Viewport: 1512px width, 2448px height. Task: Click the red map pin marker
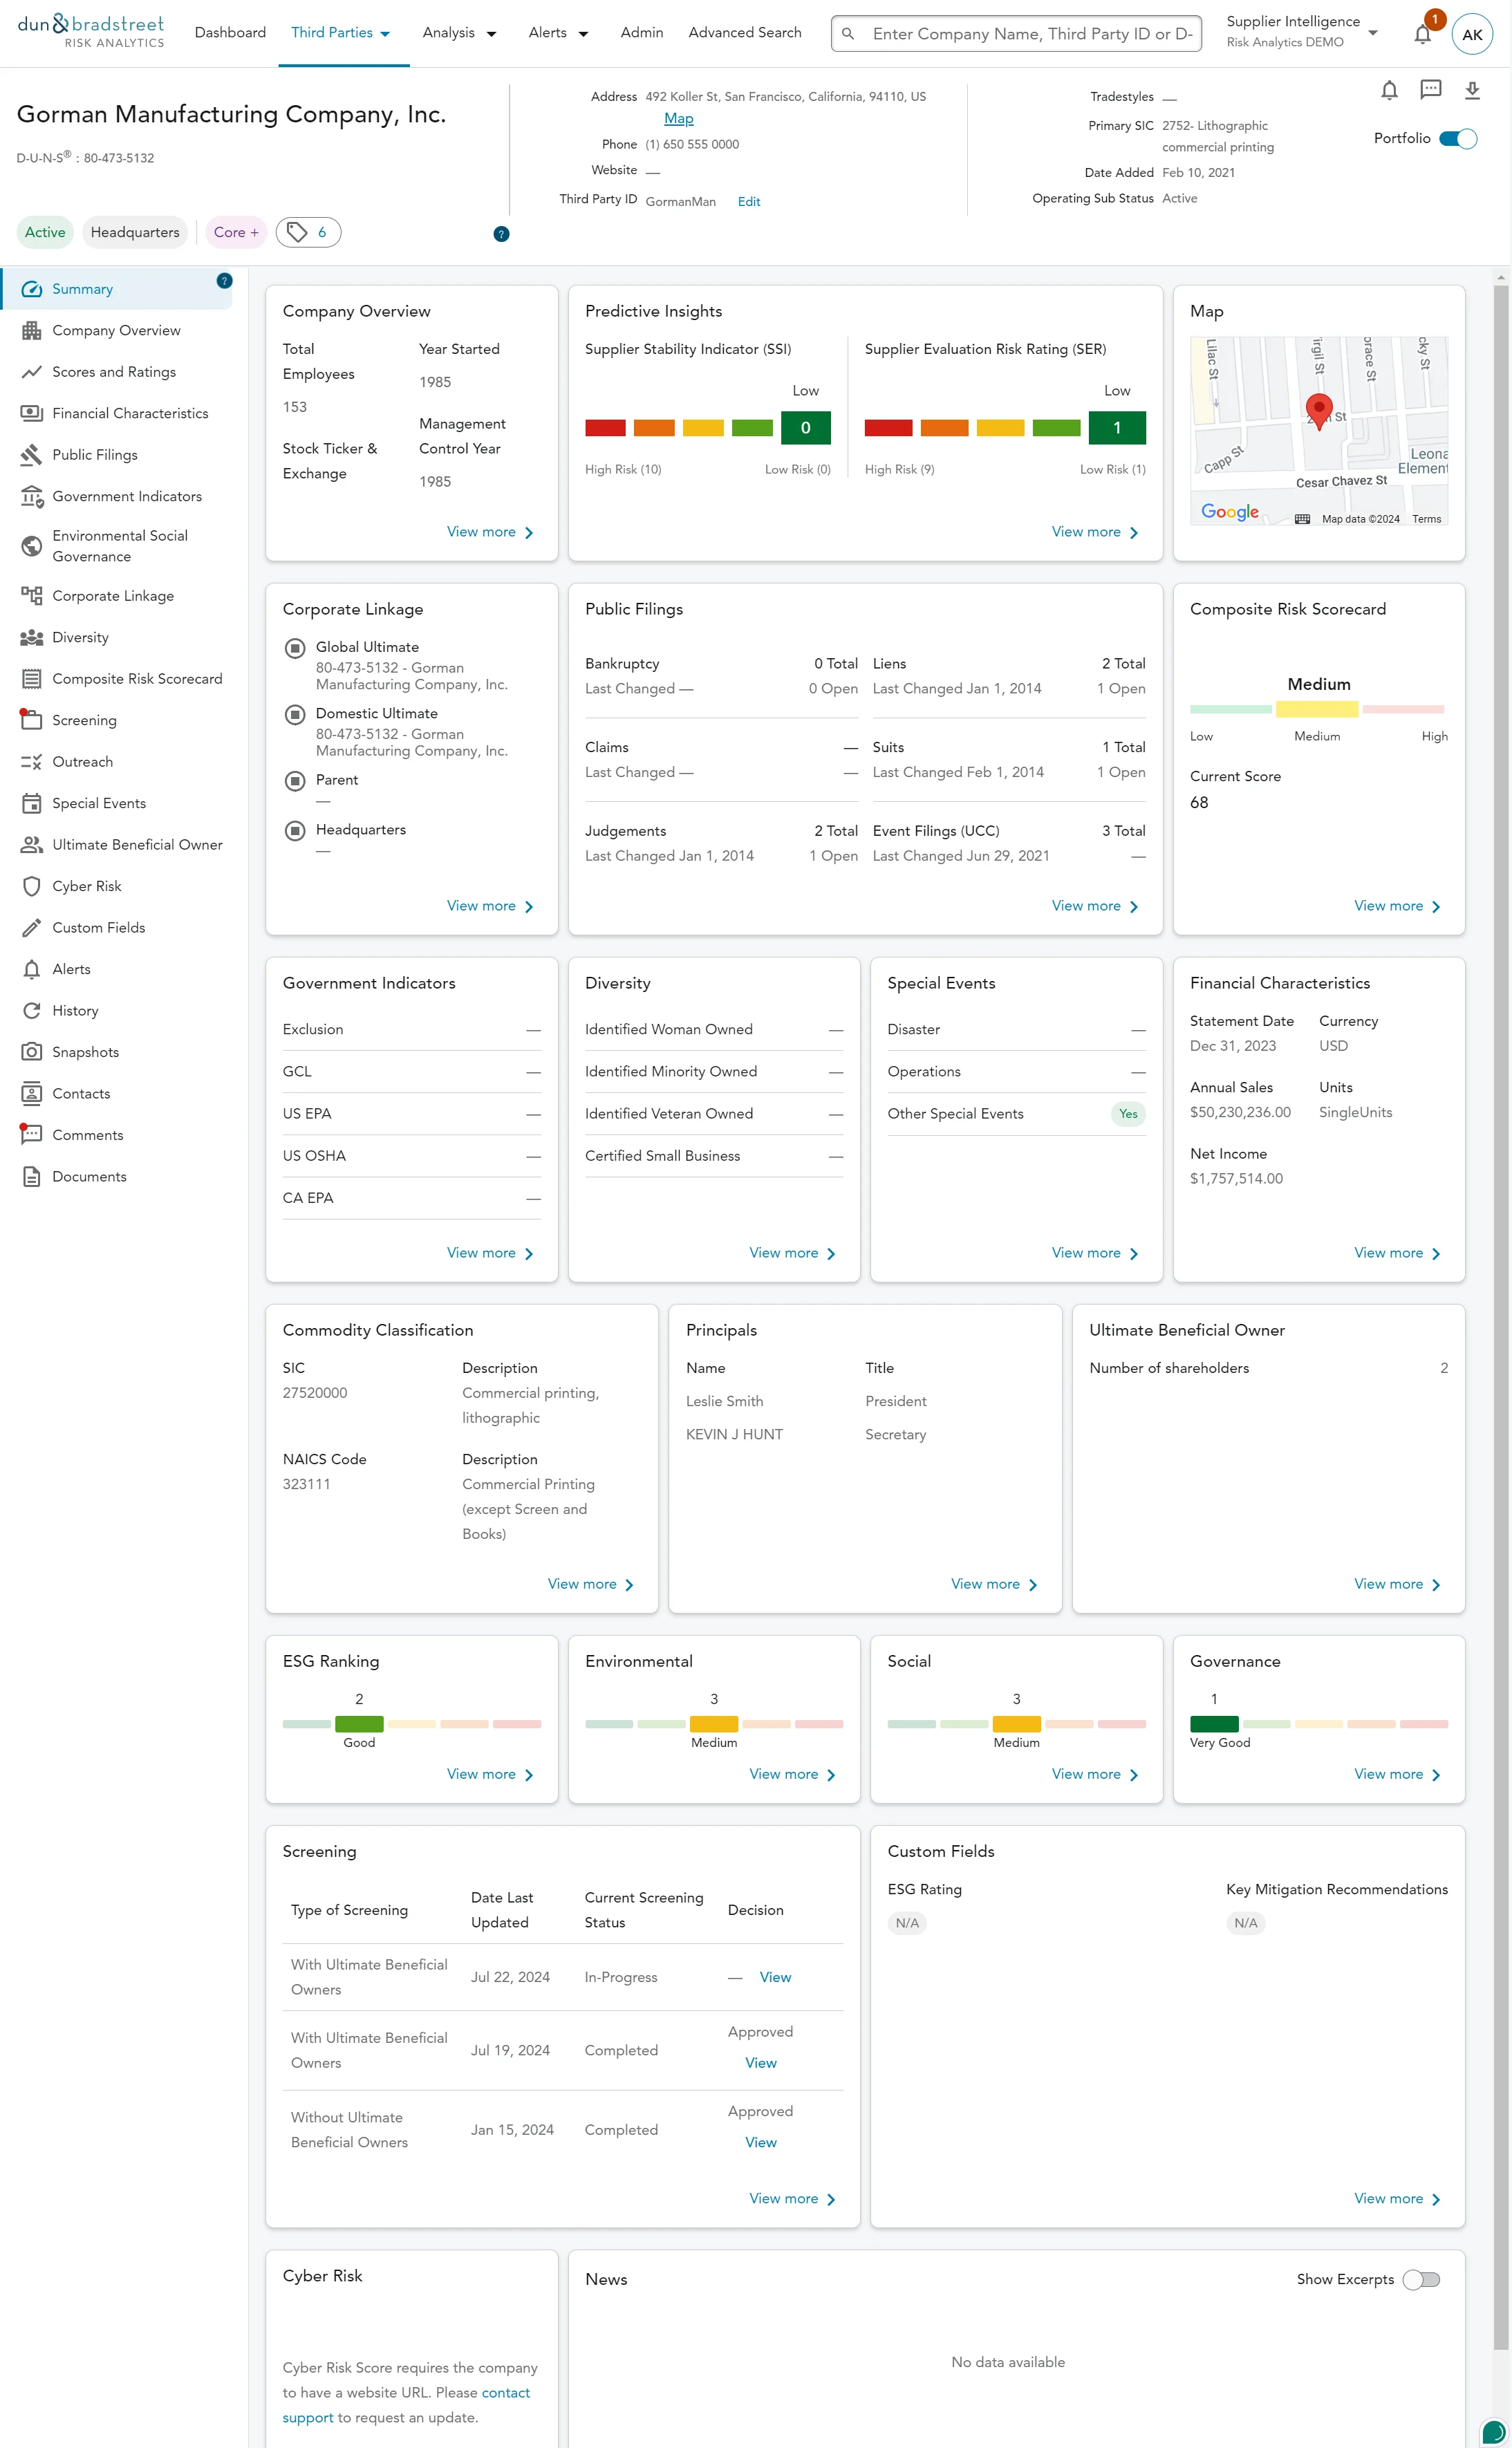coord(1319,409)
